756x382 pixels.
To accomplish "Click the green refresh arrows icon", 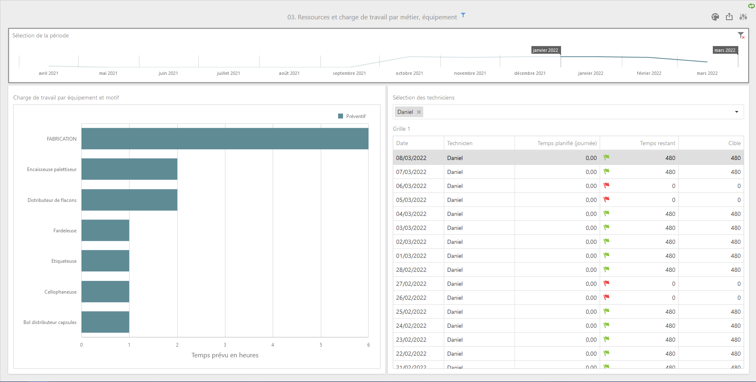I will click(x=751, y=6).
